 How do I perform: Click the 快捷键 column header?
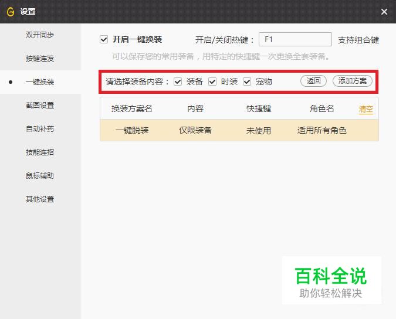(259, 108)
